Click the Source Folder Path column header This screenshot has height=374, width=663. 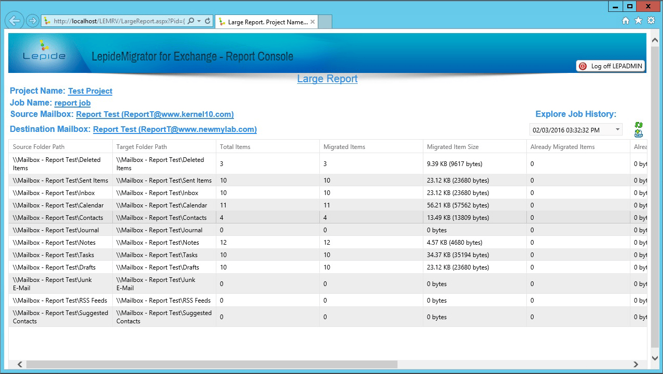click(x=61, y=147)
